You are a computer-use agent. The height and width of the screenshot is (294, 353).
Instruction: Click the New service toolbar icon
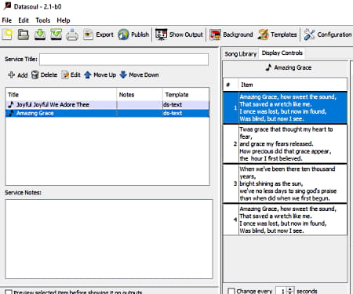tap(8, 34)
